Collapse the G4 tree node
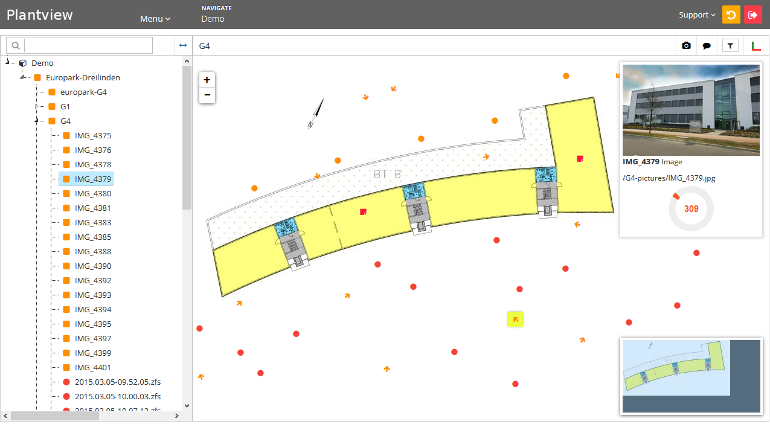Viewport: 770px width, 424px height. pos(37,121)
